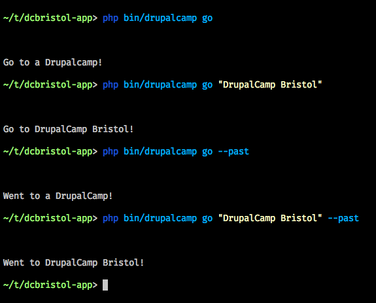376x303 pixels.
Task: Click the quoted "DrupalCamp Bristol" in the second command
Action: tap(270, 84)
